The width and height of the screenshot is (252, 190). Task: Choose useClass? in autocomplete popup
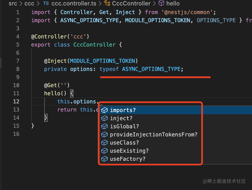point(124,143)
